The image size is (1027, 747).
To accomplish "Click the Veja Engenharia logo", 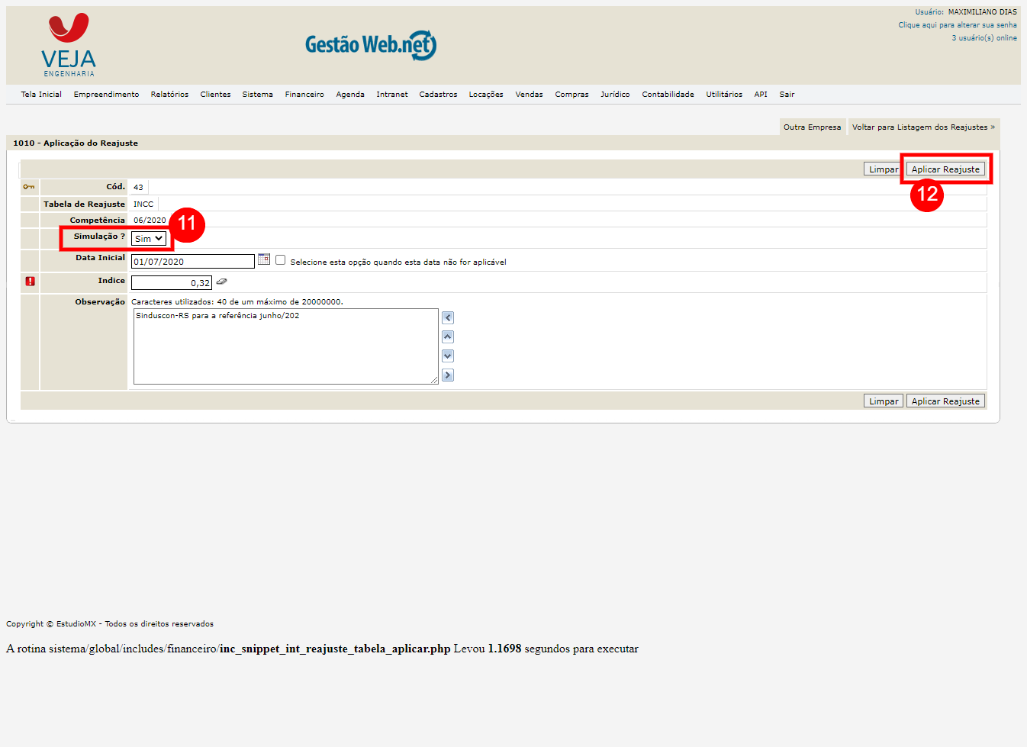I will 69,45.
